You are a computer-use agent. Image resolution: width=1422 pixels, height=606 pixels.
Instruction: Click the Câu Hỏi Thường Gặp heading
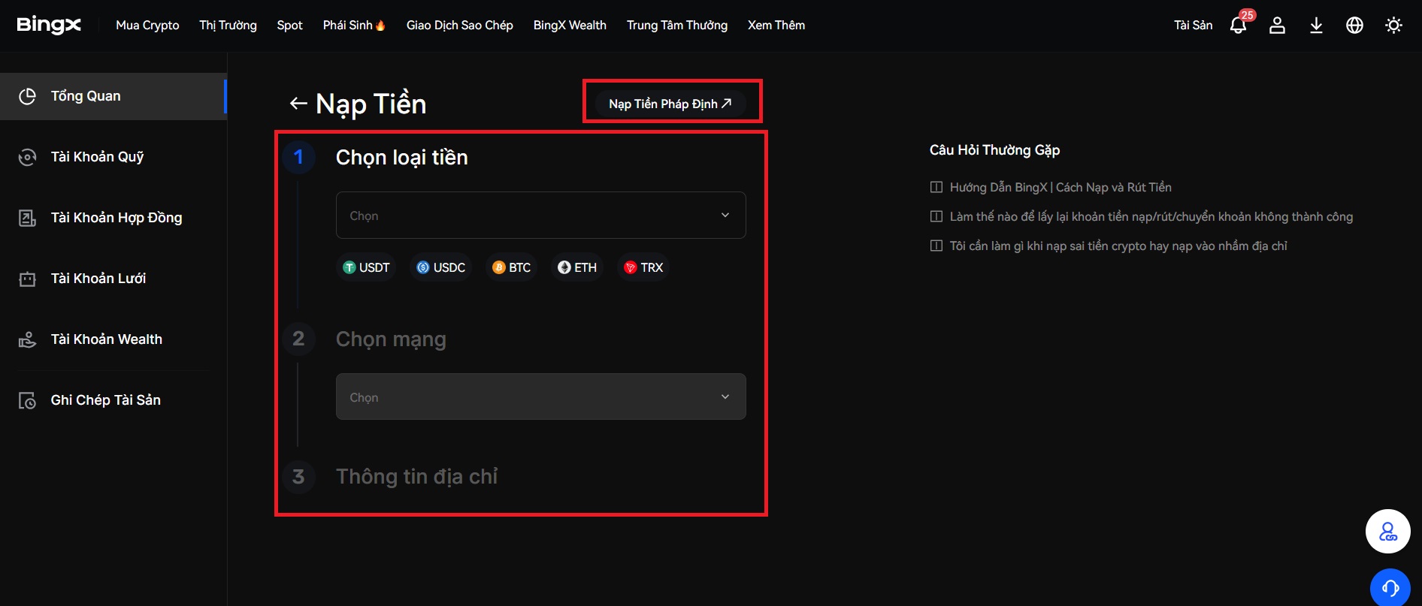click(x=994, y=150)
